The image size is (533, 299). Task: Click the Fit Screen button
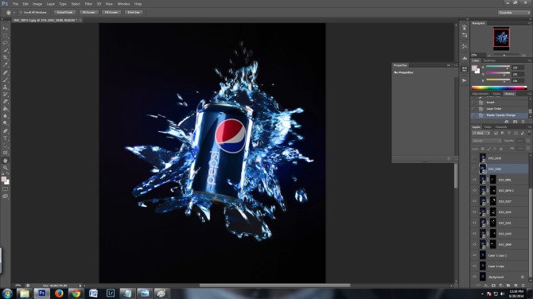pyautogui.click(x=89, y=12)
